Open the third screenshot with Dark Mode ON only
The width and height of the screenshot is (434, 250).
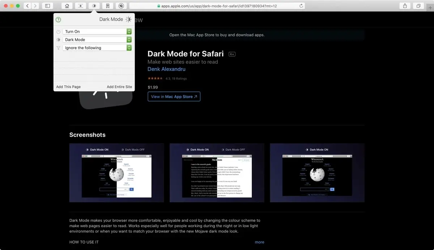pyautogui.click(x=317, y=173)
